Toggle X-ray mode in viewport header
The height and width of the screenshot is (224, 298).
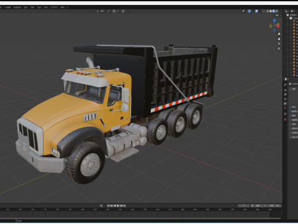[263, 11]
